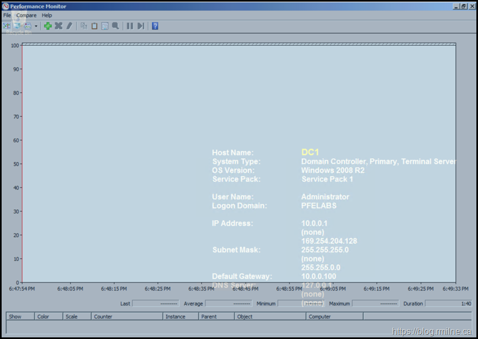
Task: Click the Counter column header
Action: click(x=126, y=316)
